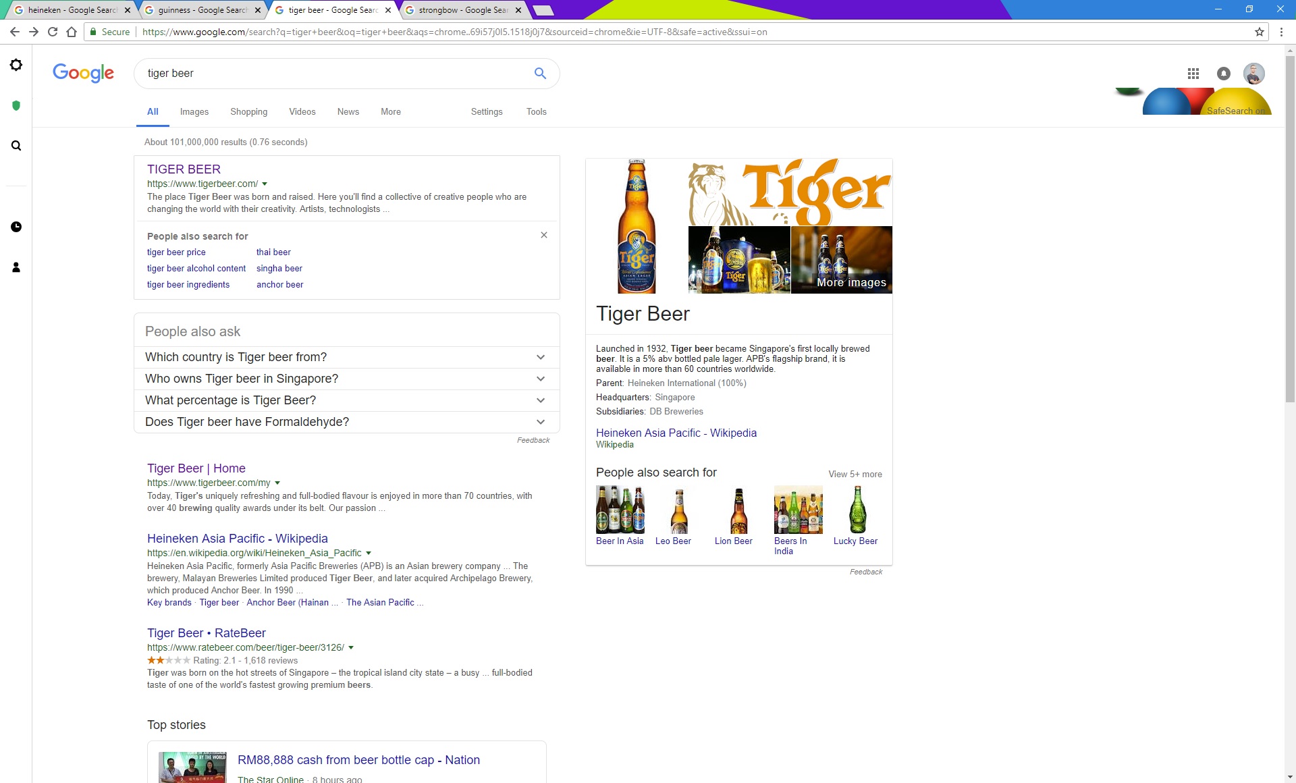Open 'Tiger Beer | Home' result

tap(196, 468)
